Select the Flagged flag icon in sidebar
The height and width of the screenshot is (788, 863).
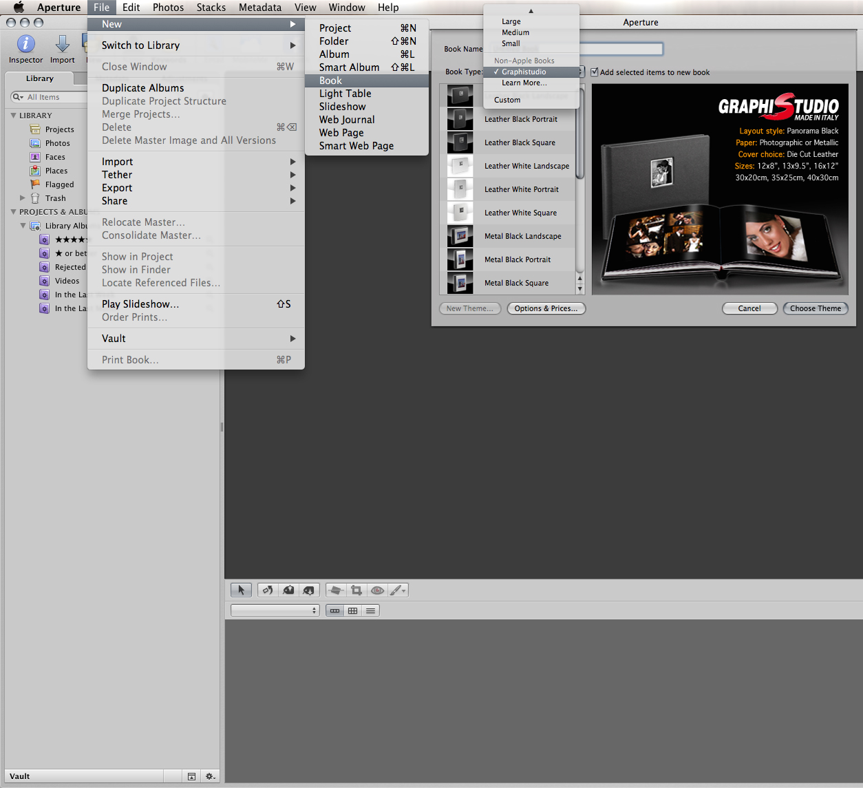tap(35, 184)
